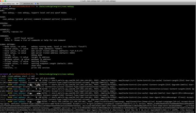Click the '--debug, -d' option

pyautogui.click(x=8, y=55)
